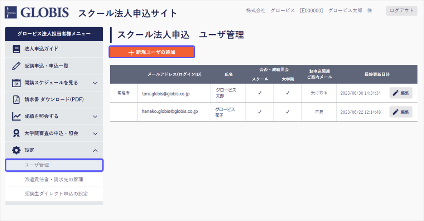This screenshot has width=424, height=221.
Task: Click the PDF file icon beside 請求書 ダウンロード
Action: [16, 99]
